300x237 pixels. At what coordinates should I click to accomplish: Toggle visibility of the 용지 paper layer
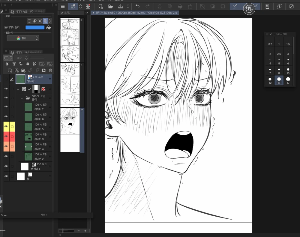[x=6, y=176]
